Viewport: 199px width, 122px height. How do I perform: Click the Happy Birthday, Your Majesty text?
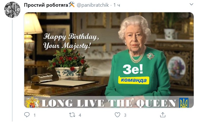(x=71, y=41)
